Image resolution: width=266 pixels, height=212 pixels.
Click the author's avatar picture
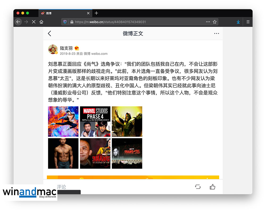tap(53, 49)
